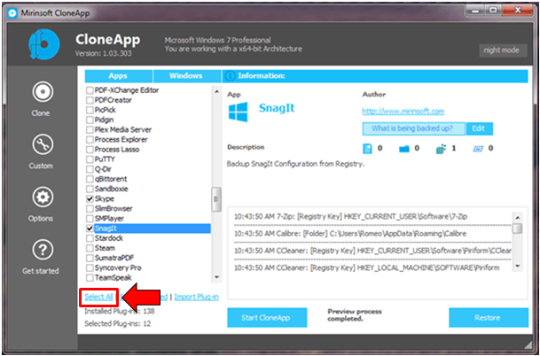Check the qBittorent checkbox
This screenshot has width=540, height=356.
[90, 179]
